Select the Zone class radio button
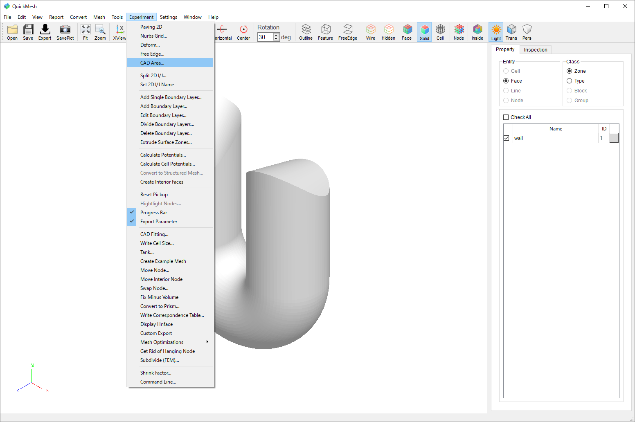This screenshot has height=422, width=635. click(x=569, y=71)
